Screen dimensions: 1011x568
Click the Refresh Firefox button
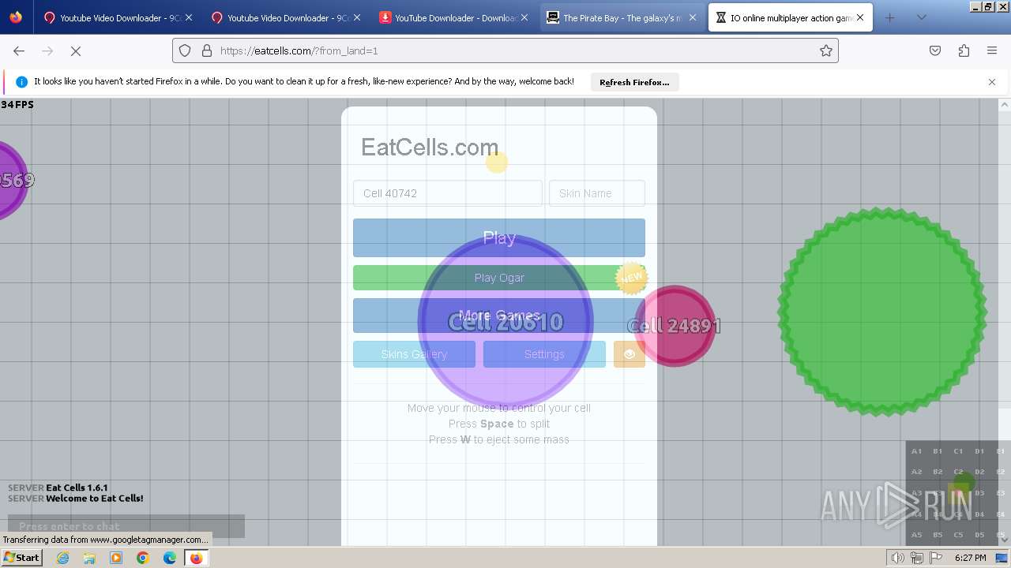(x=634, y=82)
